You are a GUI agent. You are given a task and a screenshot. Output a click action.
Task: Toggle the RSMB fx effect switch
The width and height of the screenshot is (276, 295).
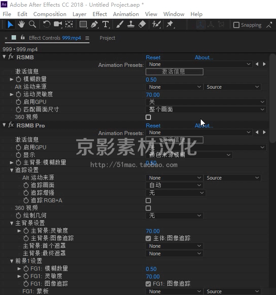(11, 57)
